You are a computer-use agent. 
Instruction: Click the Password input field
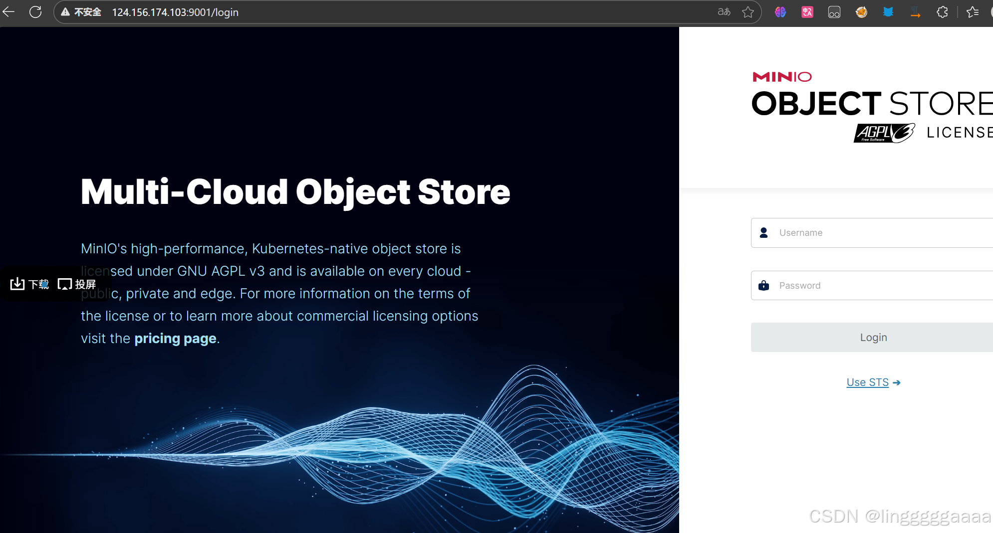pos(872,286)
